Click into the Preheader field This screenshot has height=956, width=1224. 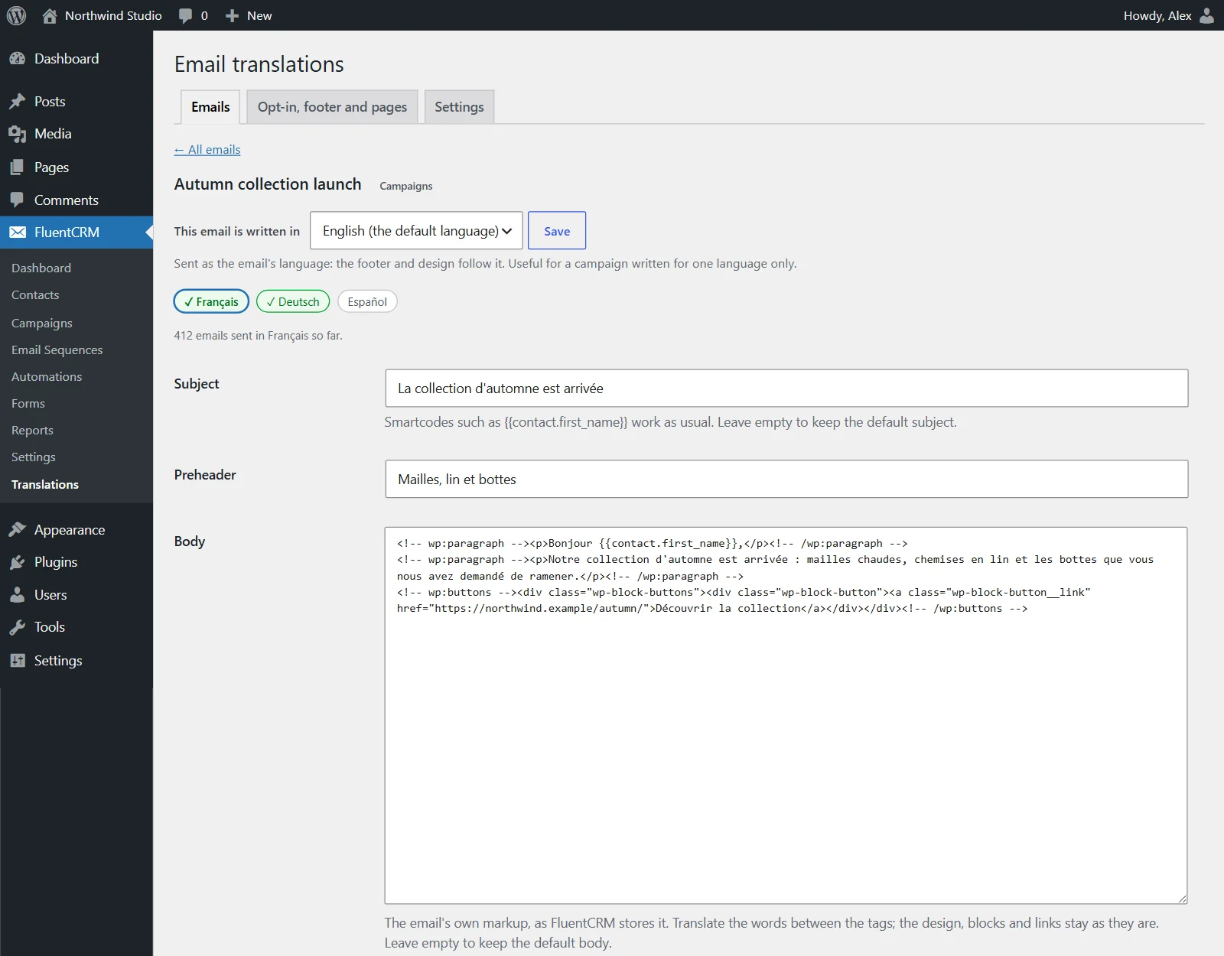pyautogui.click(x=786, y=479)
